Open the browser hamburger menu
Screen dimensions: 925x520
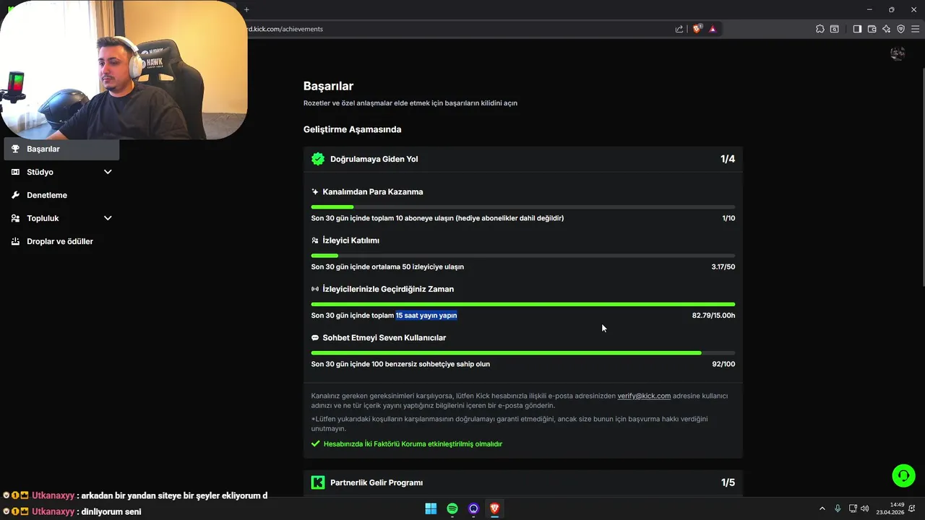(915, 29)
